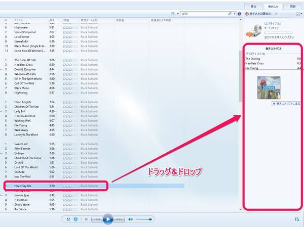Click the large blue Play button
The image size is (304, 227).
pos(108,219)
